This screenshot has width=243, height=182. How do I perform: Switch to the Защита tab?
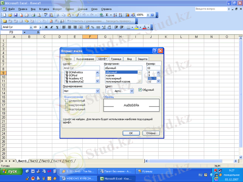[142, 59]
